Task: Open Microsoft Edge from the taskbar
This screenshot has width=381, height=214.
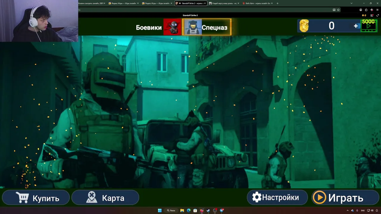Action: pos(189,210)
